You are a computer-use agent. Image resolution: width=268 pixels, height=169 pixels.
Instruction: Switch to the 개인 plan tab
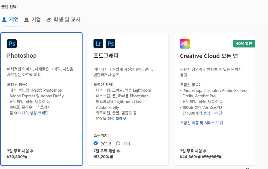point(10,19)
